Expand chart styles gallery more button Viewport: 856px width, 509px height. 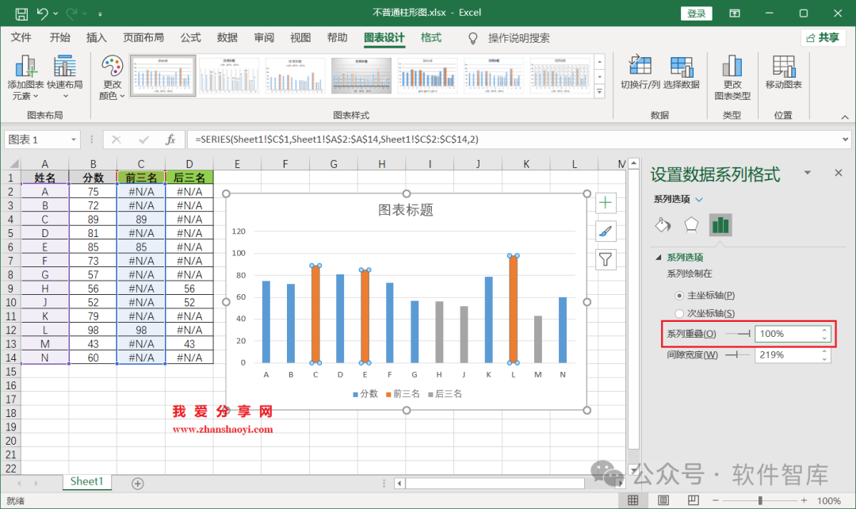click(599, 92)
